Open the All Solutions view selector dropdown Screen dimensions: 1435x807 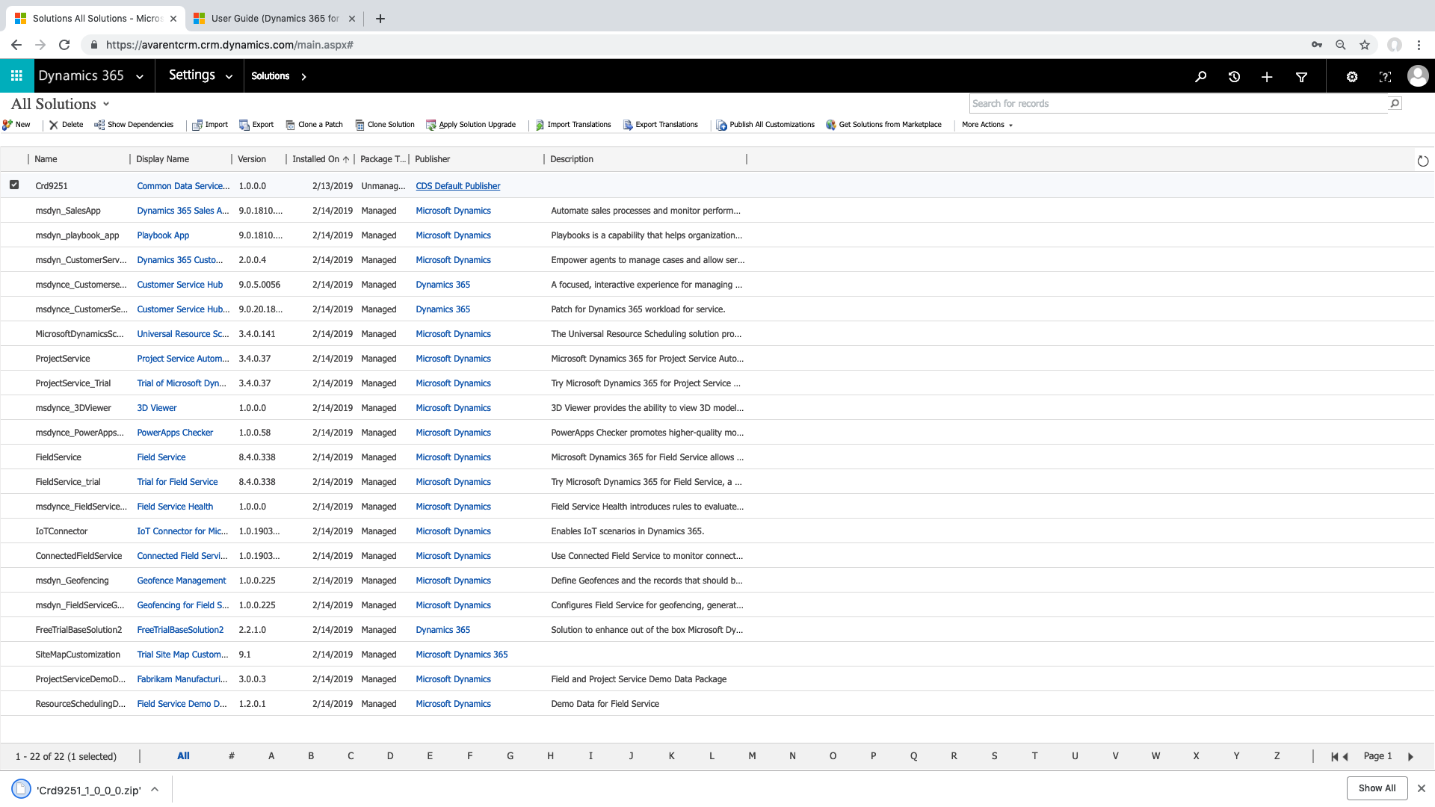click(106, 104)
